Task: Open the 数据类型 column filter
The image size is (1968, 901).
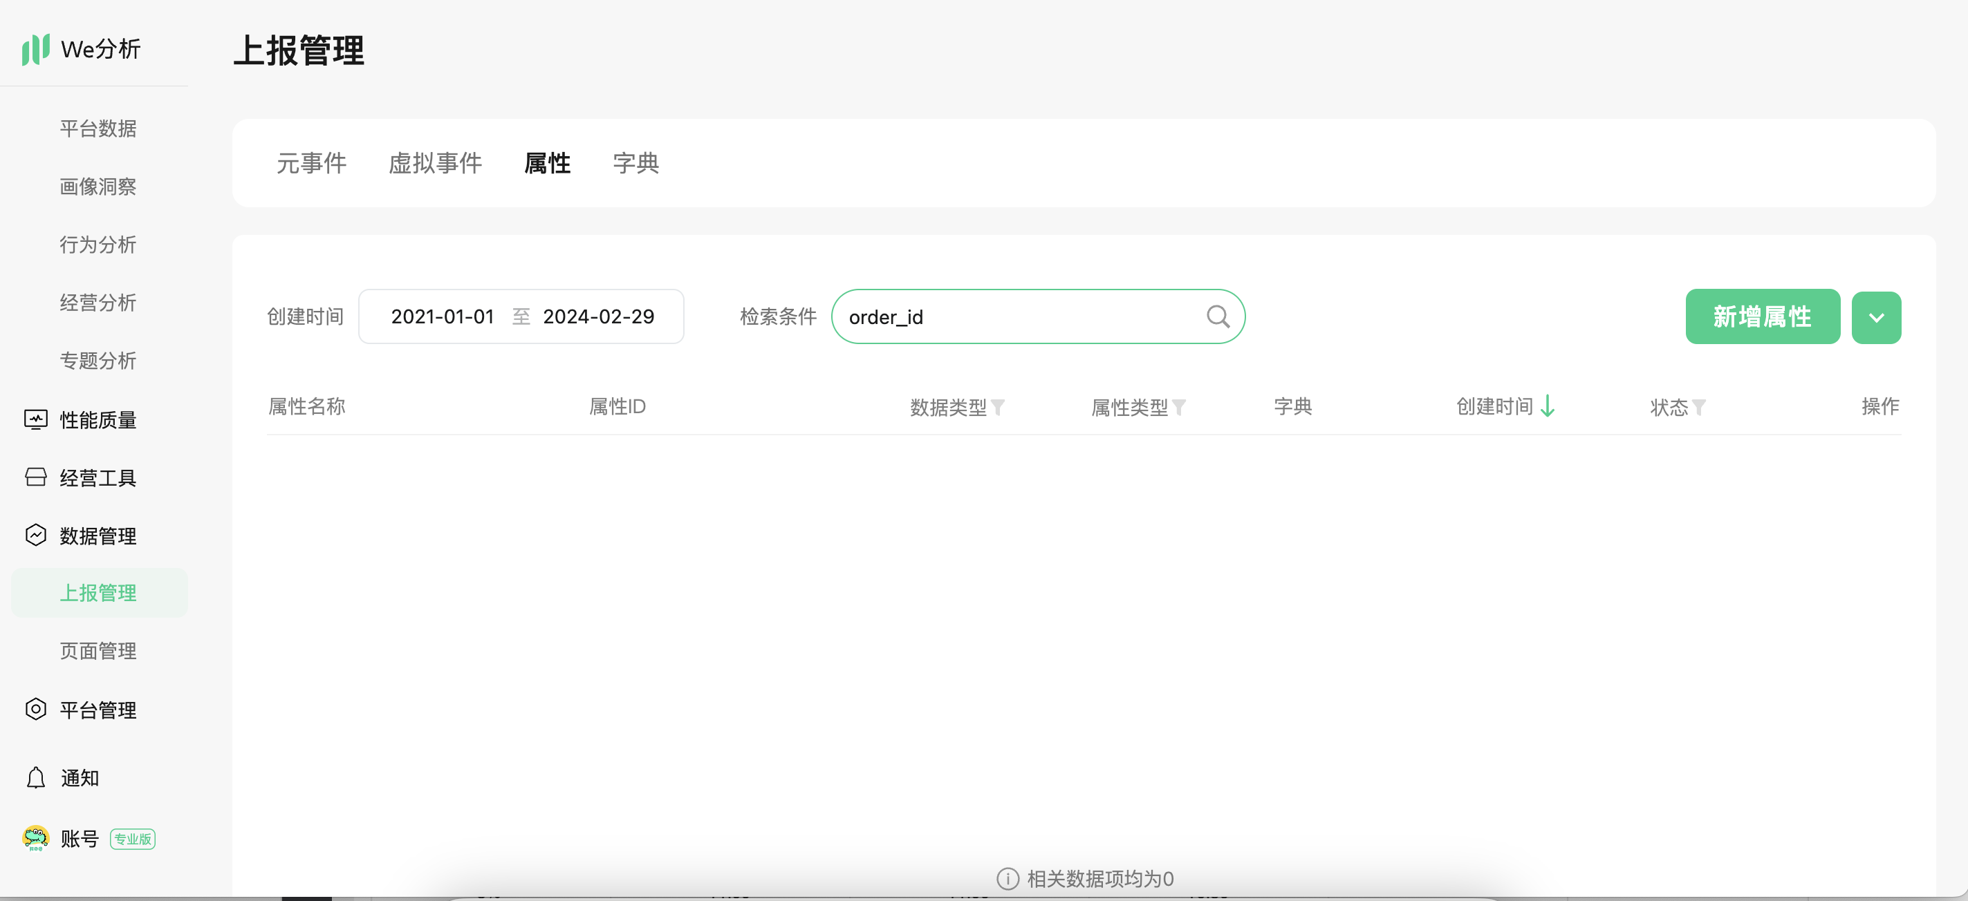Action: pos(998,408)
